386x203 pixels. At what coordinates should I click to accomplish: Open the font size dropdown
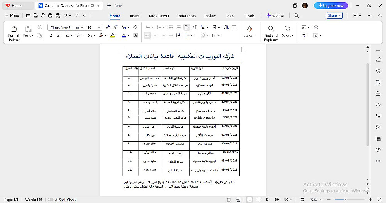tap(99, 27)
